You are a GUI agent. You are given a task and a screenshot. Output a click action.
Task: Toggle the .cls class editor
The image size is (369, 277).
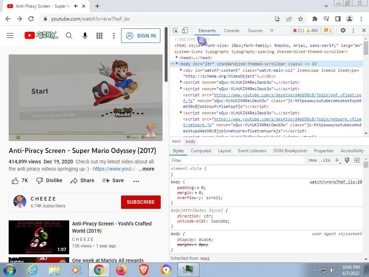325,161
